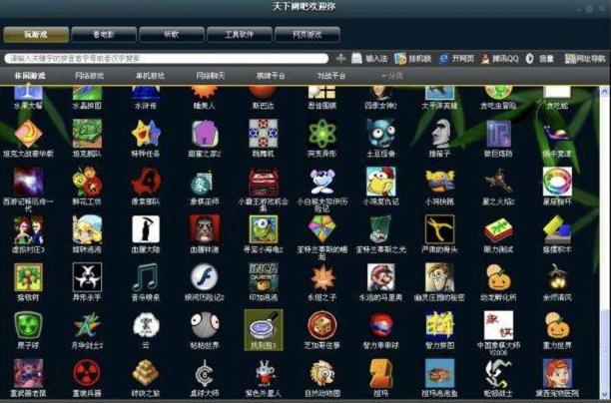Launch the mahjong tile 眼力测试 game
The height and width of the screenshot is (403, 611).
tap(498, 229)
